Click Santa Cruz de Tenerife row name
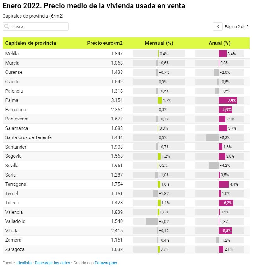This screenshot has width=253, height=268. pyautogui.click(x=28, y=138)
